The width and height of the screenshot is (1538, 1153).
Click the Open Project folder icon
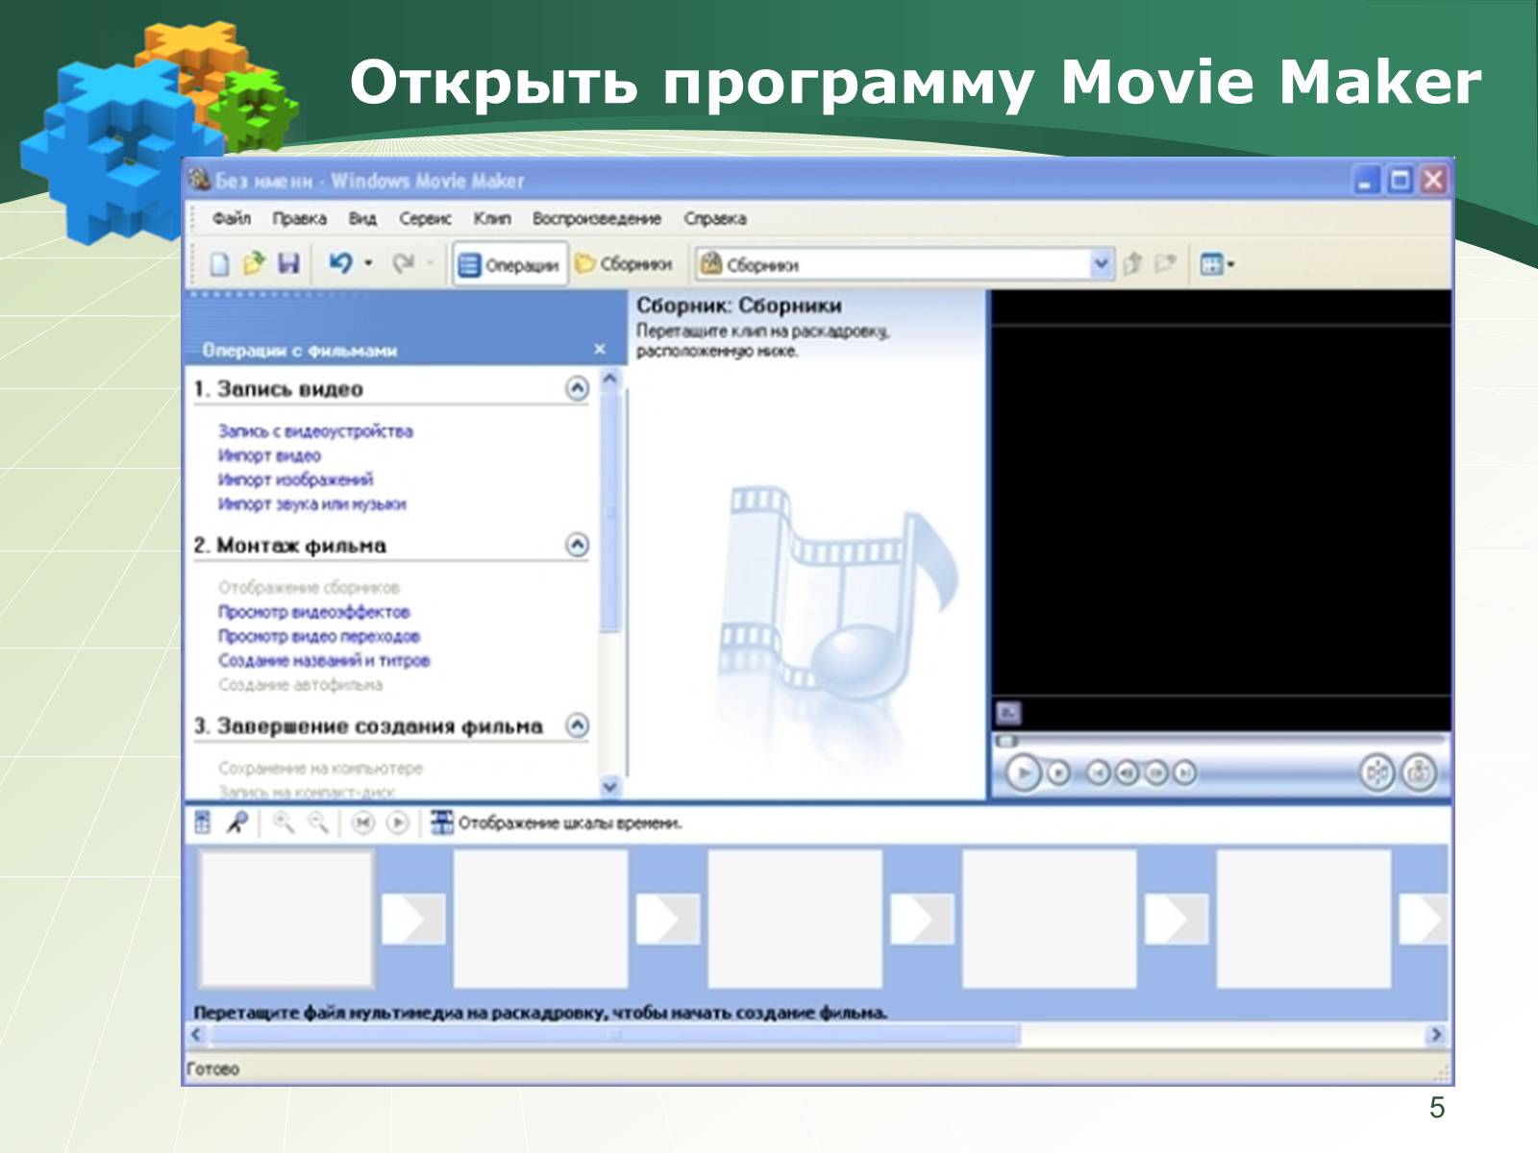point(253,263)
